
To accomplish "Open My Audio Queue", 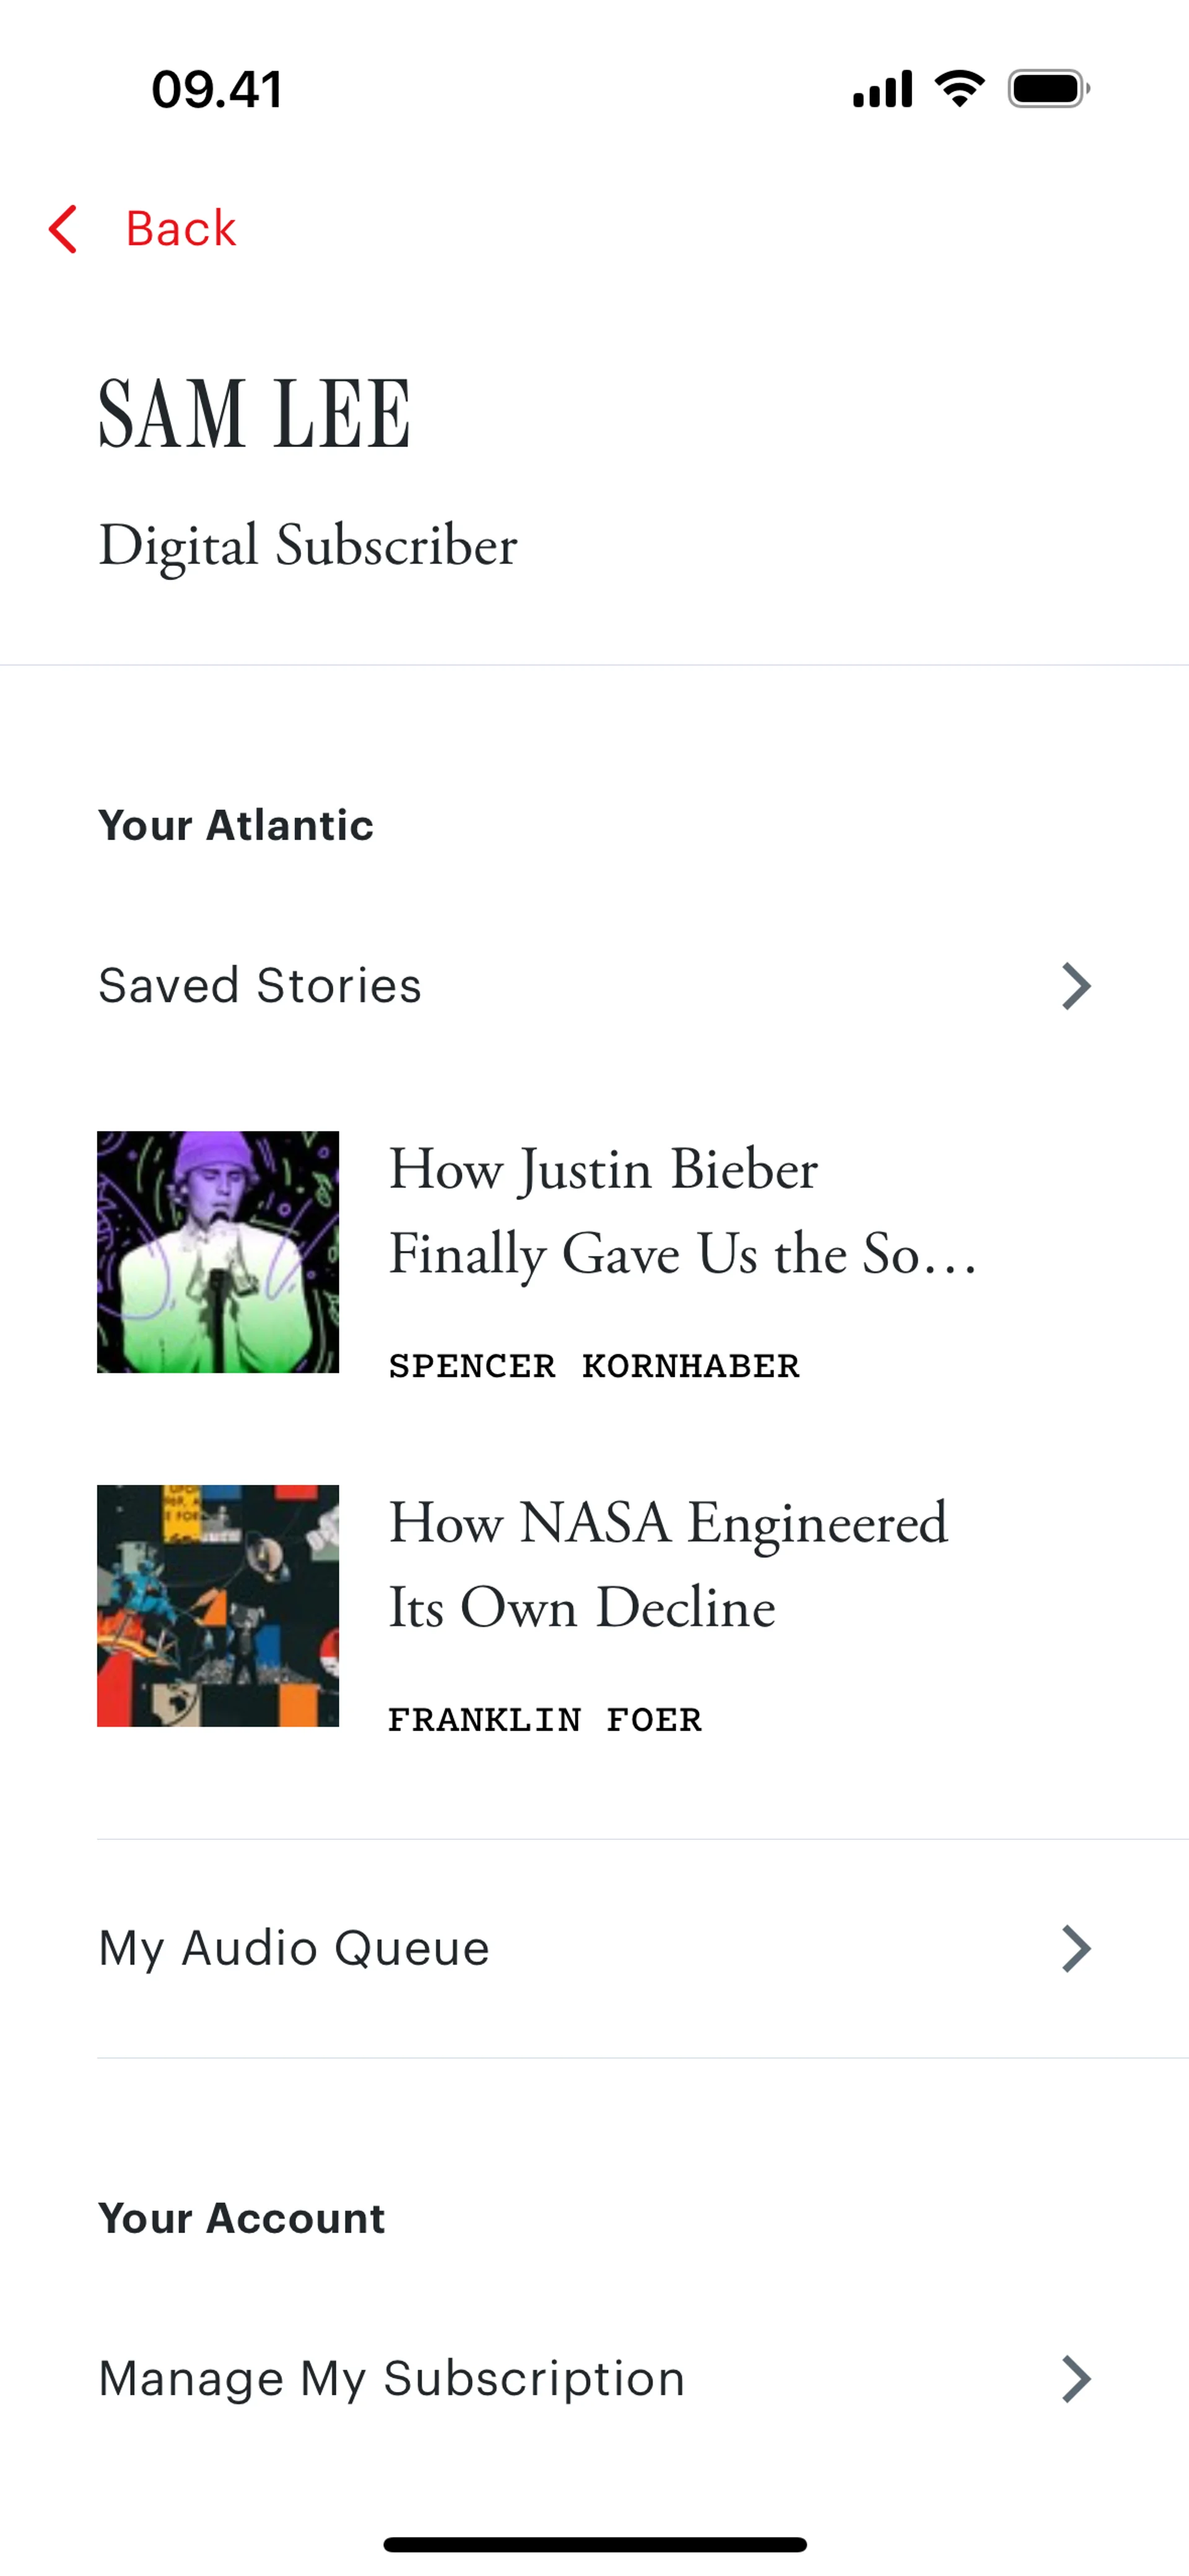I will pos(294,1948).
